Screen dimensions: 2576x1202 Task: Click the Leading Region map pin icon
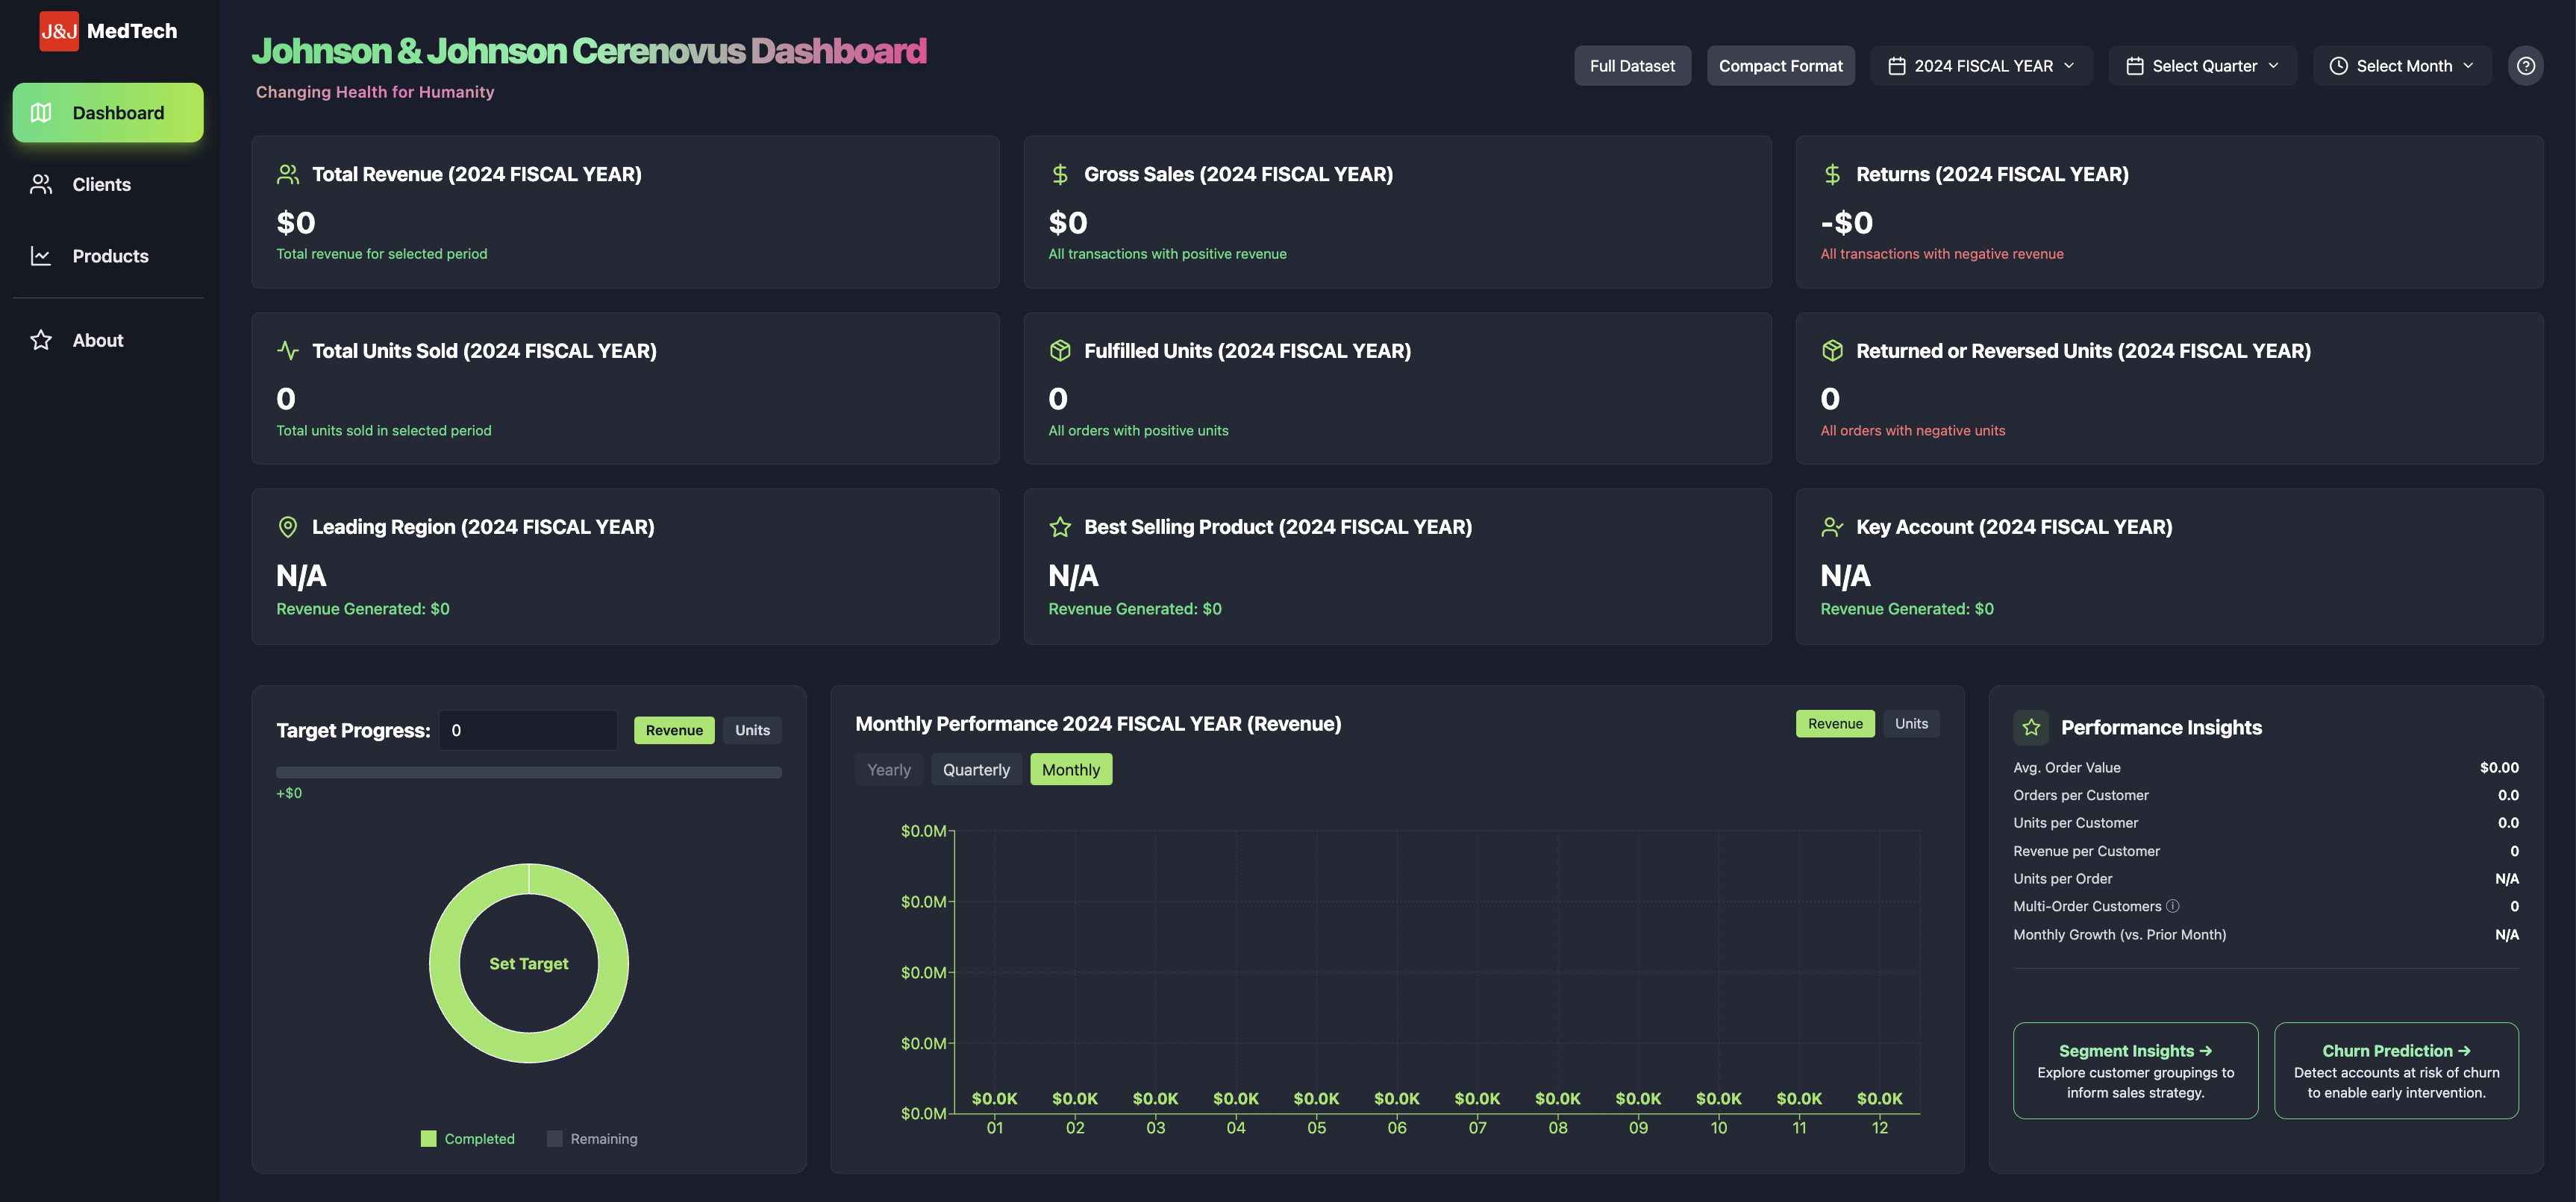coord(288,526)
